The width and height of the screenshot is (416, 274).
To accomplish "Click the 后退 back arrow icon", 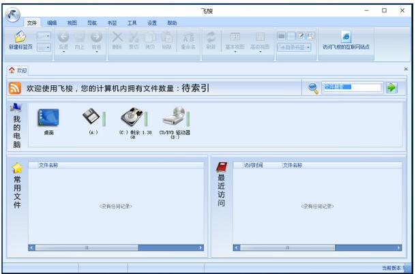I will tap(63, 37).
